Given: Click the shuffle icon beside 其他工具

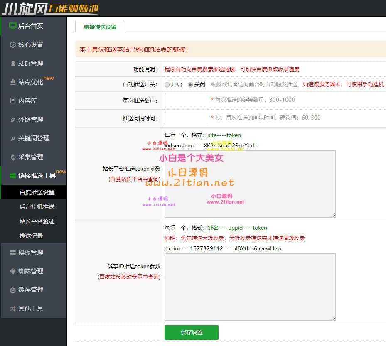Looking at the screenshot, I should (x=13, y=308).
